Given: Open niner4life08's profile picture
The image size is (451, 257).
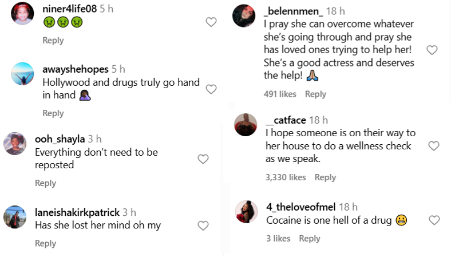Looking at the screenshot, I should coord(23,13).
